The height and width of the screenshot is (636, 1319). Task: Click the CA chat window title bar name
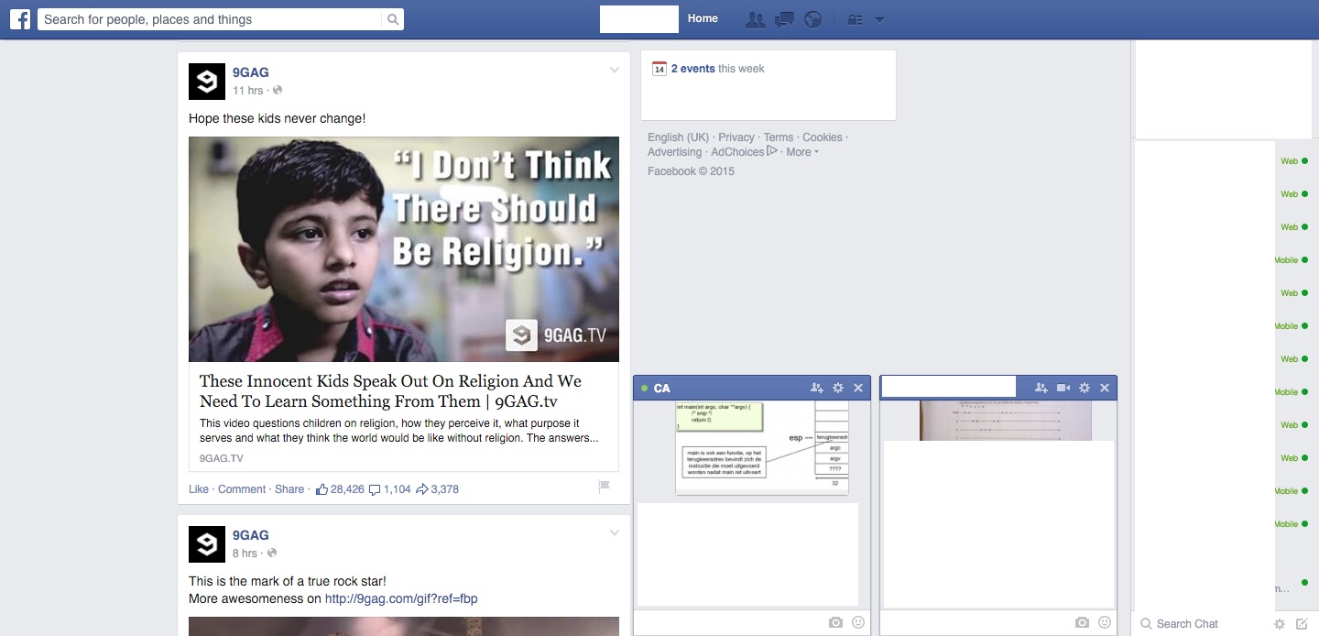pyautogui.click(x=661, y=389)
